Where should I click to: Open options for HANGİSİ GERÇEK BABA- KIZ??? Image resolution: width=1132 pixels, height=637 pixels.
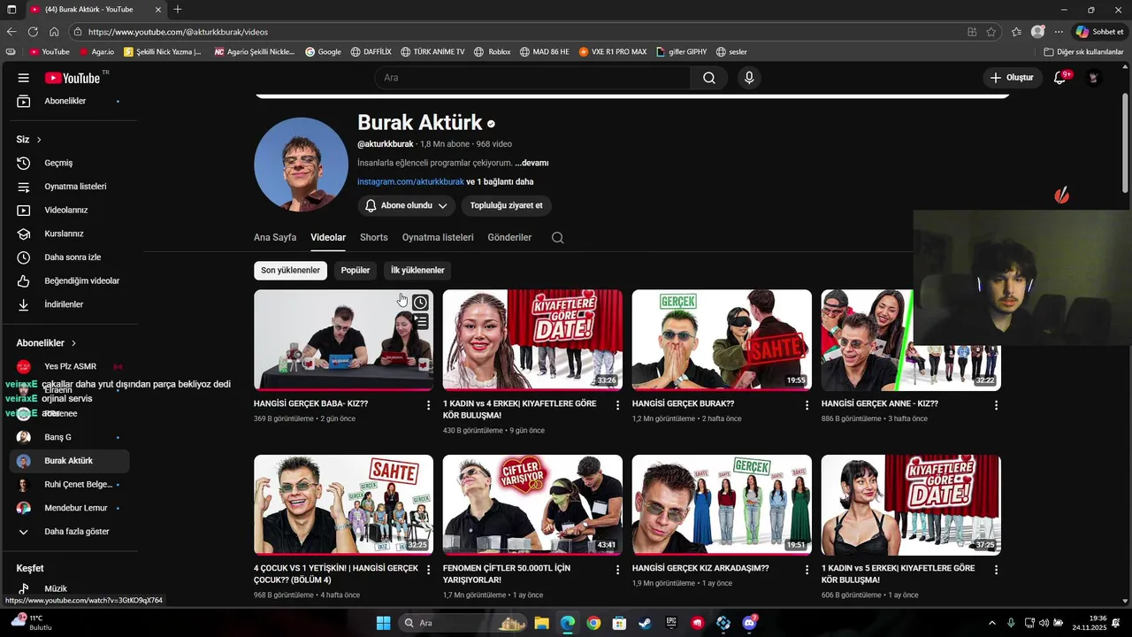pyautogui.click(x=429, y=405)
